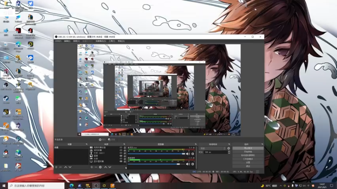Screen dimensions: 337x189
Task: Open the Windows notification center icon
Action: pyautogui.click(x=332, y=186)
